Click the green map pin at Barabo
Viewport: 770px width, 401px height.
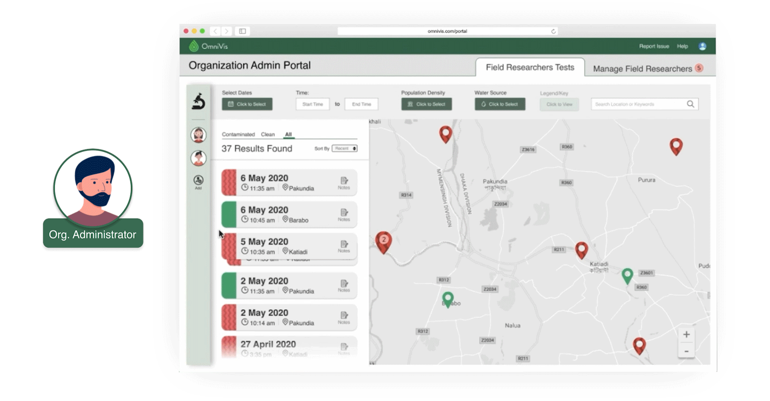(x=448, y=300)
